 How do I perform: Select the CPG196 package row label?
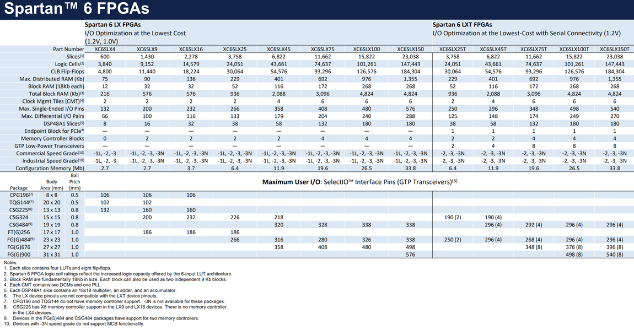pyautogui.click(x=22, y=195)
